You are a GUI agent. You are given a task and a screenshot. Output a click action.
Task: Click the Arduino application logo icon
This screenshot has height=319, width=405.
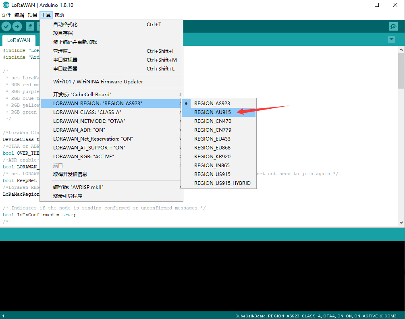coord(6,5)
